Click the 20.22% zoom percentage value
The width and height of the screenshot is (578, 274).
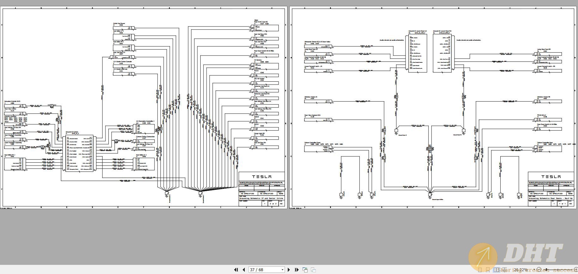coord(521,270)
